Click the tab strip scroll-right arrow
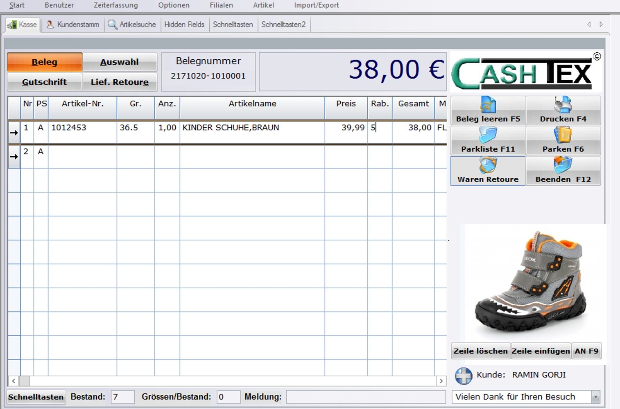 pos(601,25)
